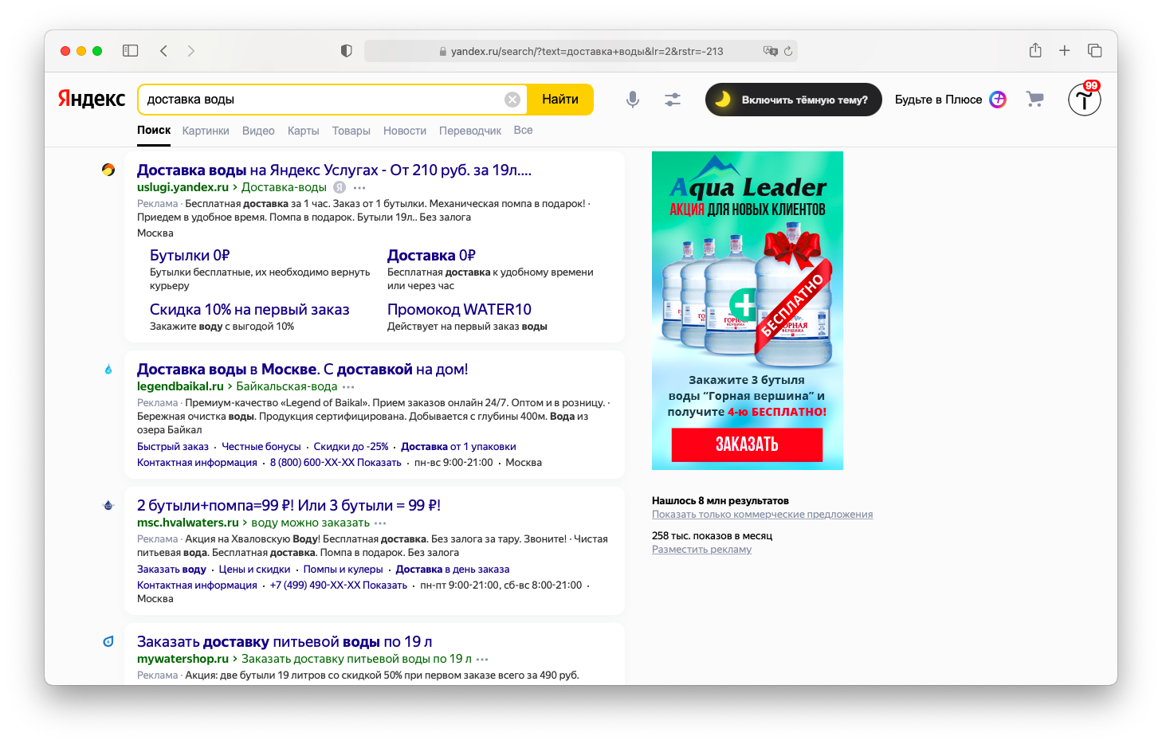The width and height of the screenshot is (1162, 744).
Task: Switch to the Видео tab
Action: pos(258,131)
